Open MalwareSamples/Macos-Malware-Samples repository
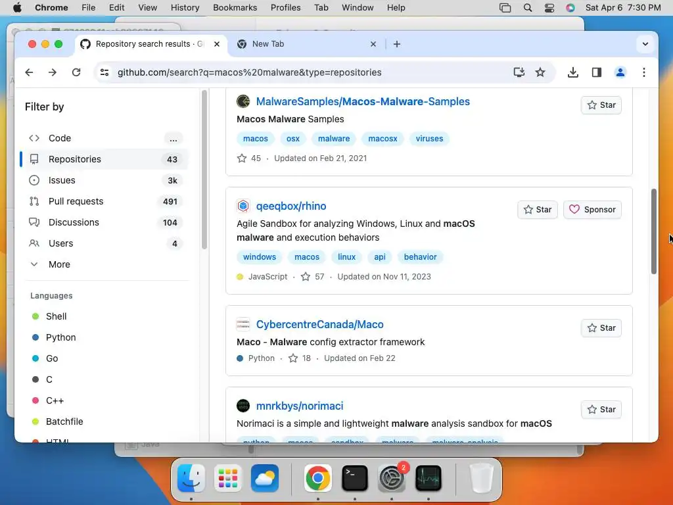The image size is (673, 505). [x=363, y=101]
